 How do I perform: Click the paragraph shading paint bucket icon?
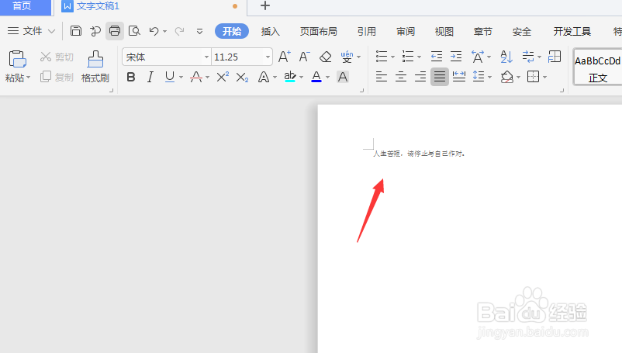[507, 77]
